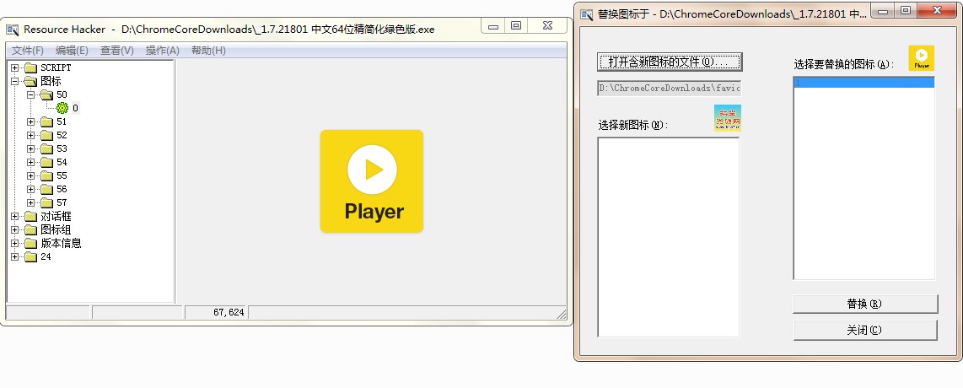Click the 关闭(C) button
The image size is (963, 388).
(x=864, y=330)
